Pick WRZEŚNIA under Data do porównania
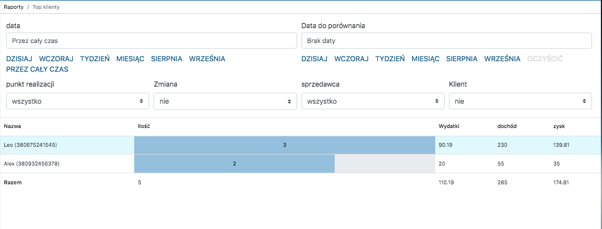The image size is (602, 229). point(502,58)
